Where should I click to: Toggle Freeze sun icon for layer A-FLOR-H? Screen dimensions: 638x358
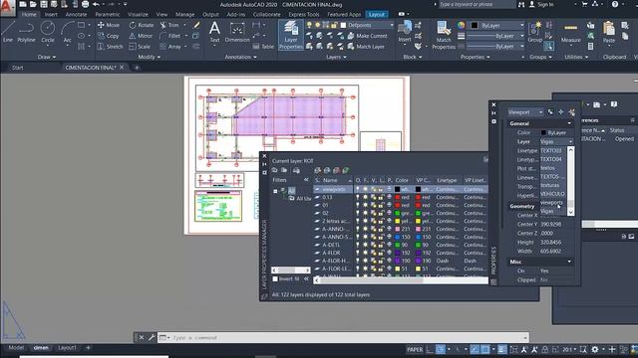click(x=365, y=261)
